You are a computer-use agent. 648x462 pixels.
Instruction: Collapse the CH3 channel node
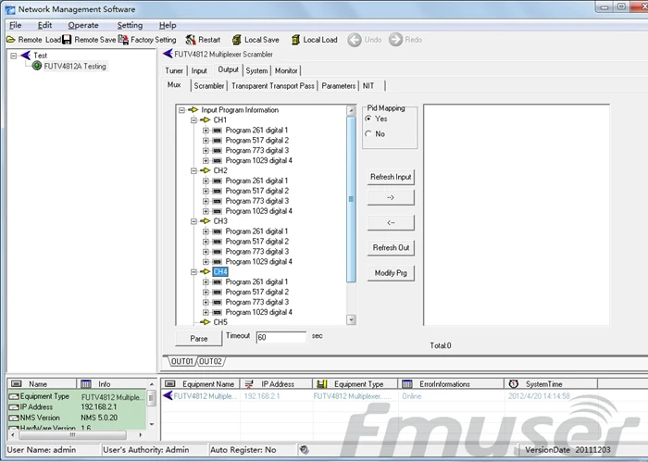coord(193,221)
